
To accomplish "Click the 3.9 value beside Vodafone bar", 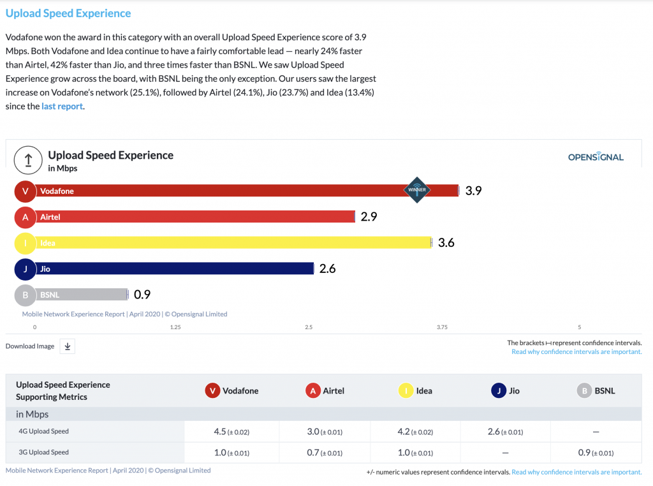I will 474,191.
